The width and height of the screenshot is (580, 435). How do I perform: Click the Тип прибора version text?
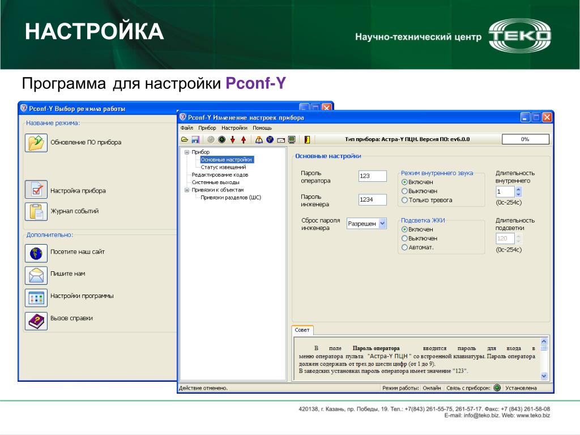pos(407,139)
